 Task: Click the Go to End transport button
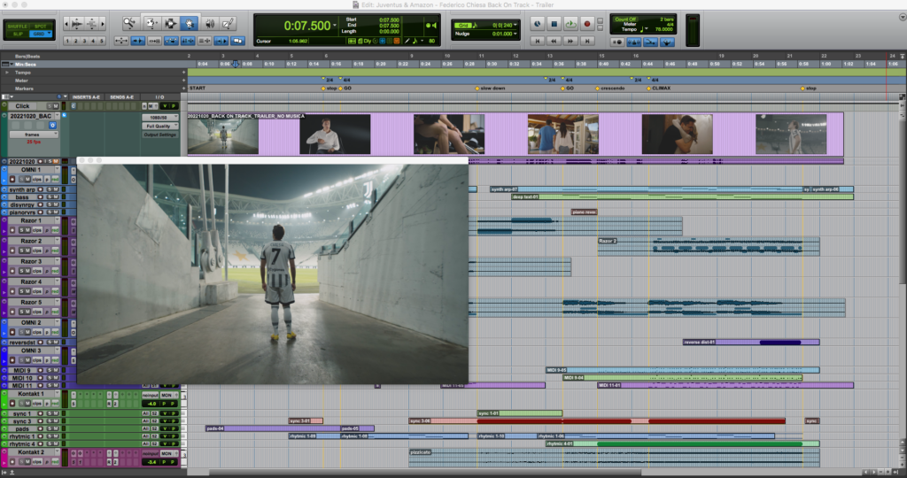[x=587, y=41]
